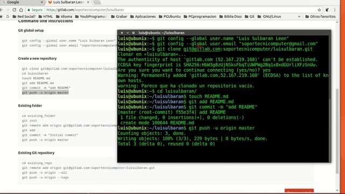The width and height of the screenshot is (345, 194).
Task: Click the red button at page bottom right
Action: 299,191
